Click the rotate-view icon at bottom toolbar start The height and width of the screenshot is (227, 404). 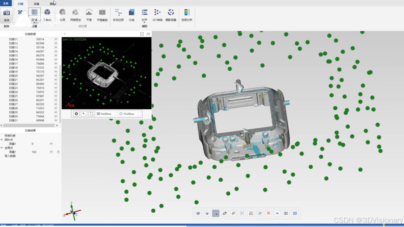click(198, 213)
